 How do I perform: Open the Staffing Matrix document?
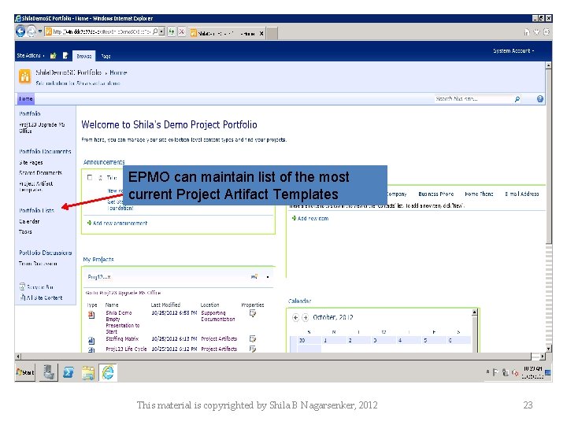pyautogui.click(x=122, y=339)
